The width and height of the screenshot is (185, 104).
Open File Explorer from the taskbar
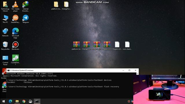point(17,101)
